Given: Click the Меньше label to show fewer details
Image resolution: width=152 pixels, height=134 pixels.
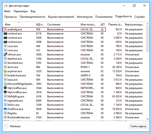Looking at the screenshot, I should pyautogui.click(x=15, y=126).
